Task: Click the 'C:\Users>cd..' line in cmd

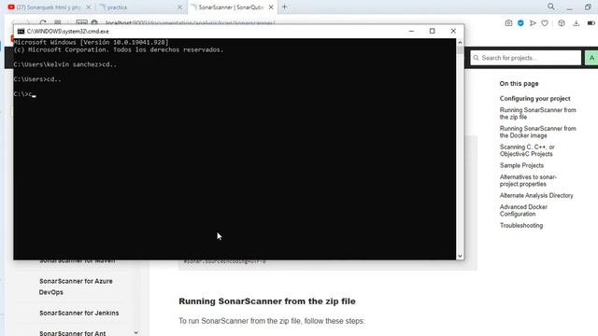Action: (37, 79)
